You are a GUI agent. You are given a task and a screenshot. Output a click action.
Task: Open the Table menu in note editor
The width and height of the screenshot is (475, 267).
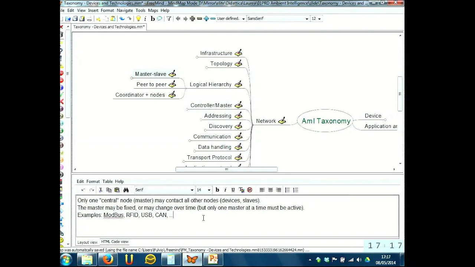(x=108, y=181)
